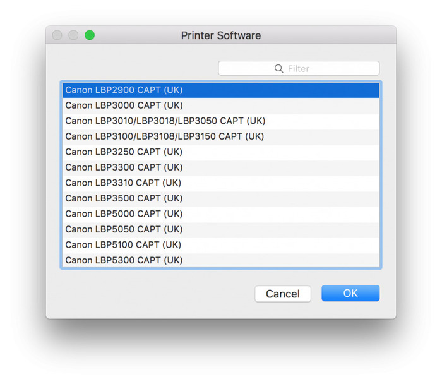Viewport: 442px width, 384px height.
Task: Click the Cancel button
Action: (x=283, y=294)
